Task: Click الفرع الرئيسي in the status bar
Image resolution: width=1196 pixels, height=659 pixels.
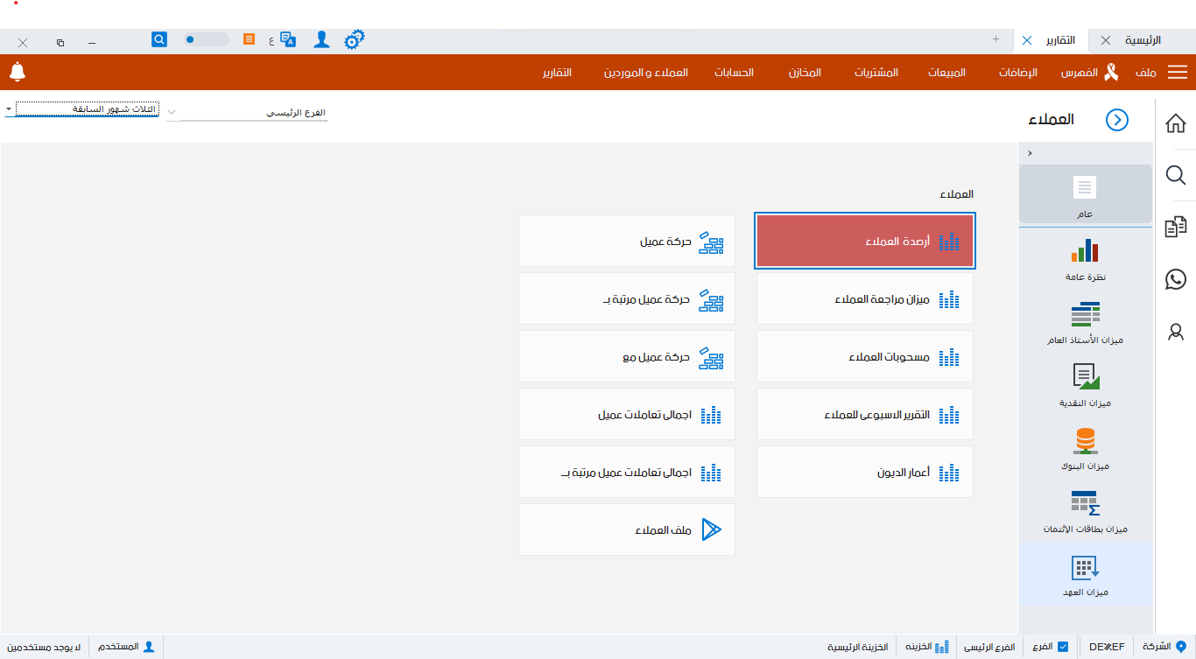Action: point(989,647)
